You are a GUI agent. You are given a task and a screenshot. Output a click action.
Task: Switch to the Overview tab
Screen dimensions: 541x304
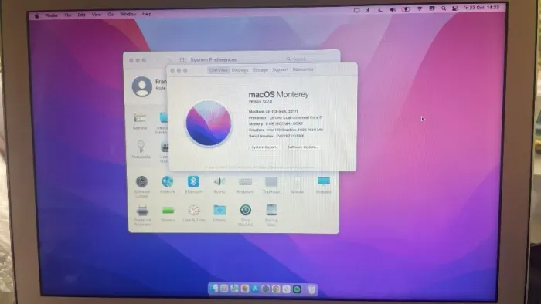click(x=218, y=70)
